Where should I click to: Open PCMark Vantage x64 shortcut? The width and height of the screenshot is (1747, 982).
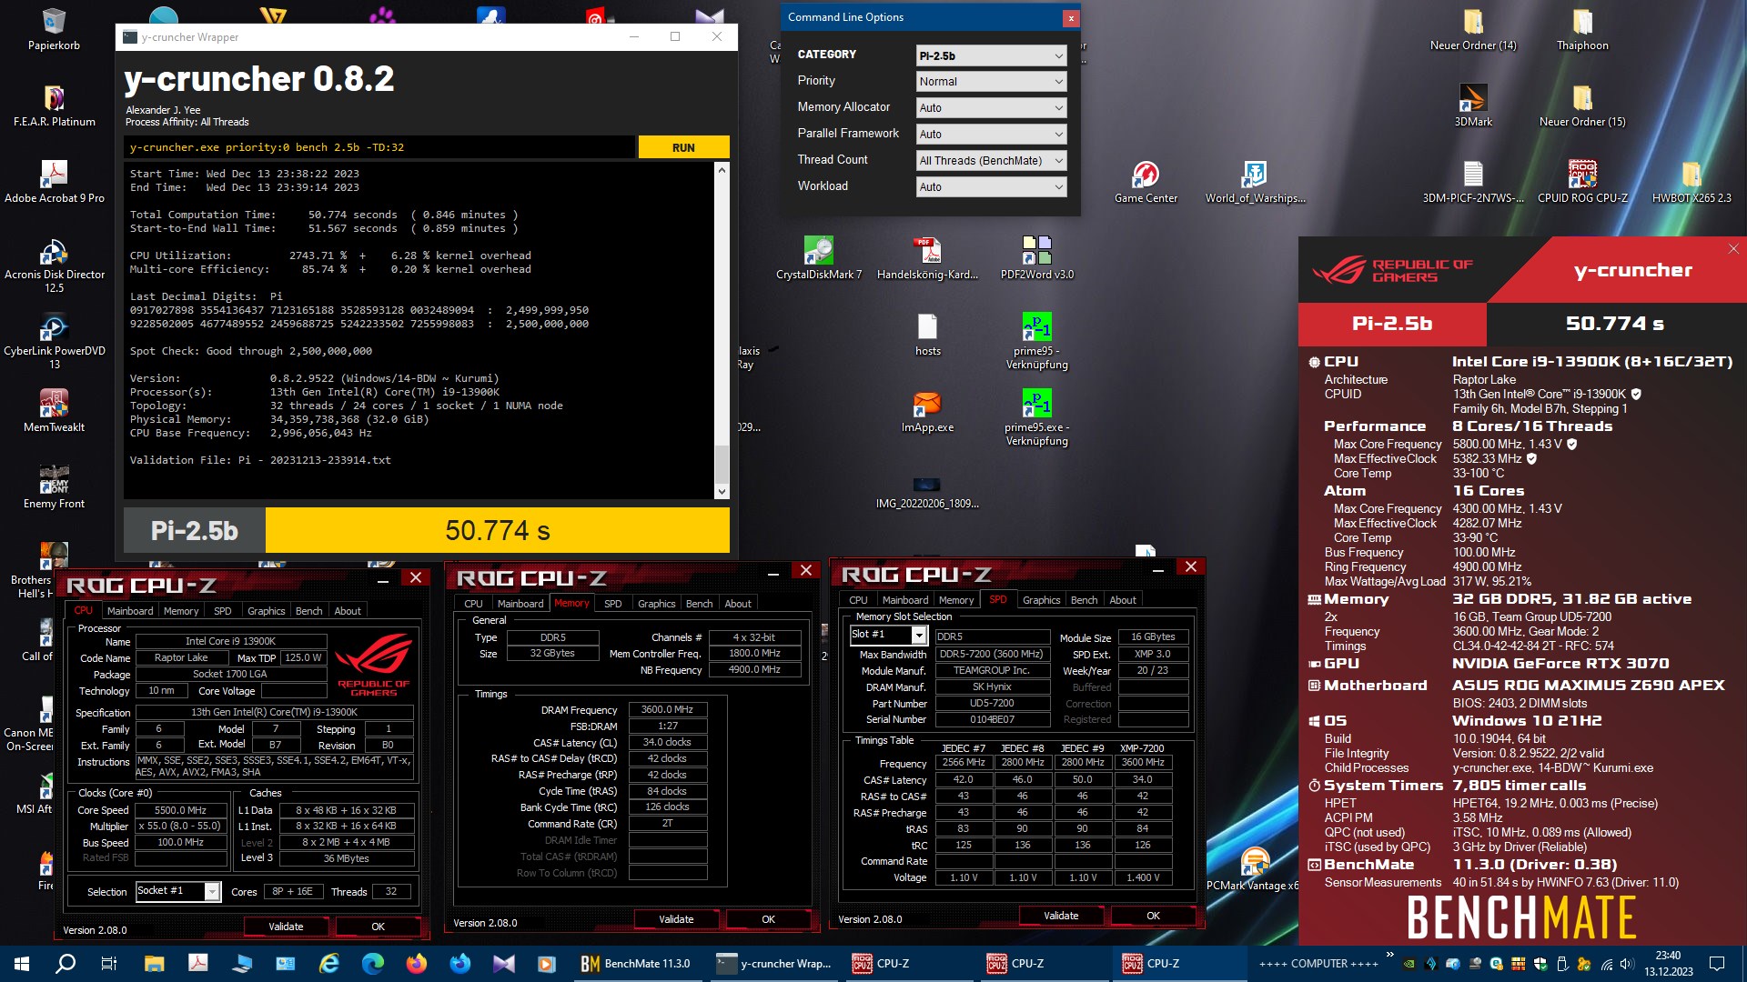1255,868
